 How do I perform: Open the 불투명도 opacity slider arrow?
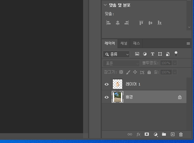click(175, 63)
